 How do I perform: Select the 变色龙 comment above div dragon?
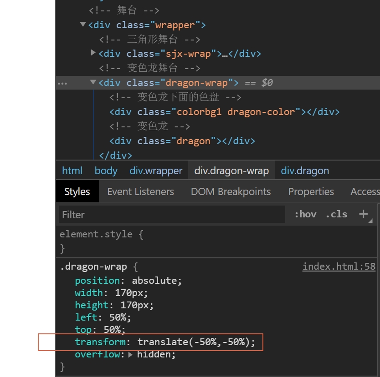(x=149, y=126)
